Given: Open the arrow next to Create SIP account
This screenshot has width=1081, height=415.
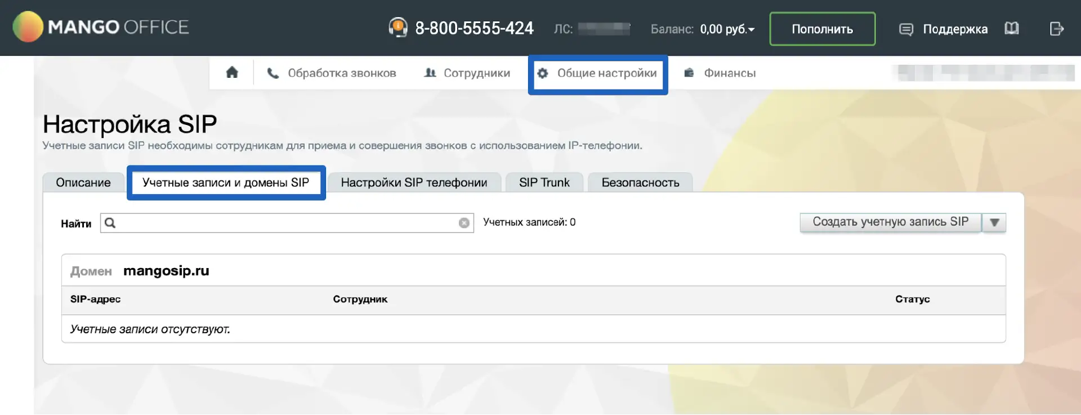Looking at the screenshot, I should click(994, 222).
